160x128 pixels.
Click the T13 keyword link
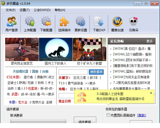pyautogui.click(x=61, y=83)
